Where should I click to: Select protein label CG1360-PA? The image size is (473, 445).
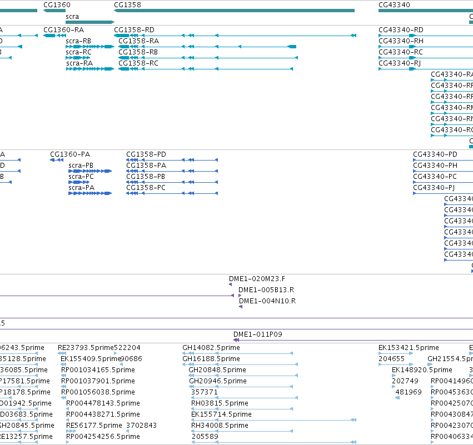point(70,154)
